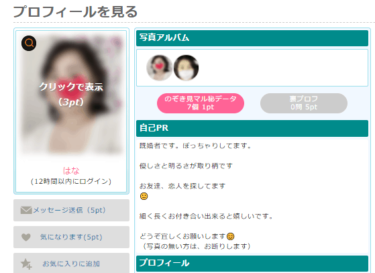Click pink のぞき見マル秘データ button

[201, 103]
